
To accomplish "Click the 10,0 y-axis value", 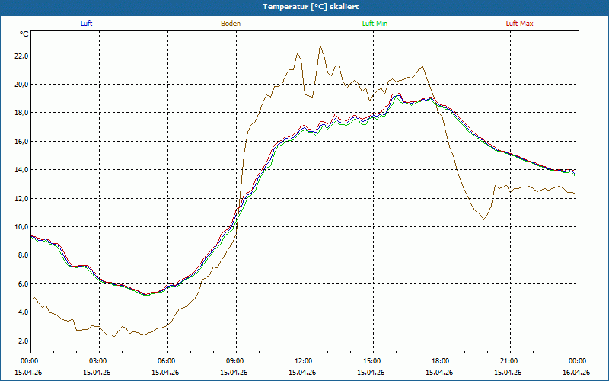I will [x=22, y=227].
